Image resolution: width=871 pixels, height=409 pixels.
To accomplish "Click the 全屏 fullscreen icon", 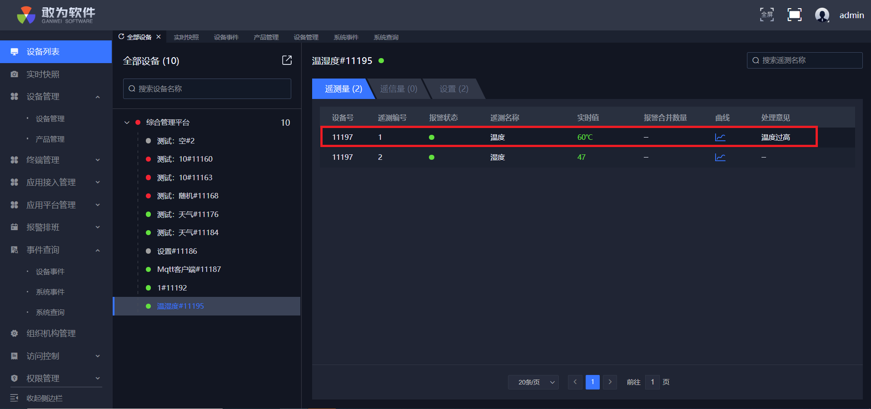I will [x=767, y=15].
